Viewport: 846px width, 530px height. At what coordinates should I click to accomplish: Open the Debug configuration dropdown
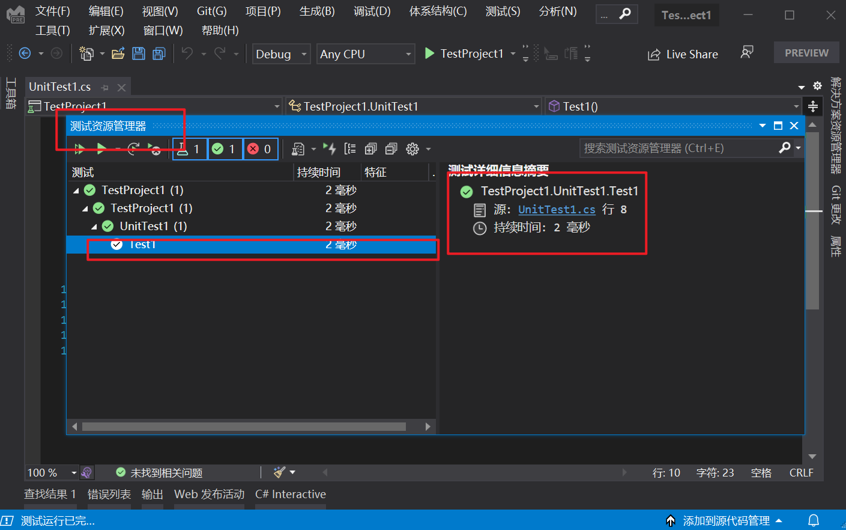281,54
